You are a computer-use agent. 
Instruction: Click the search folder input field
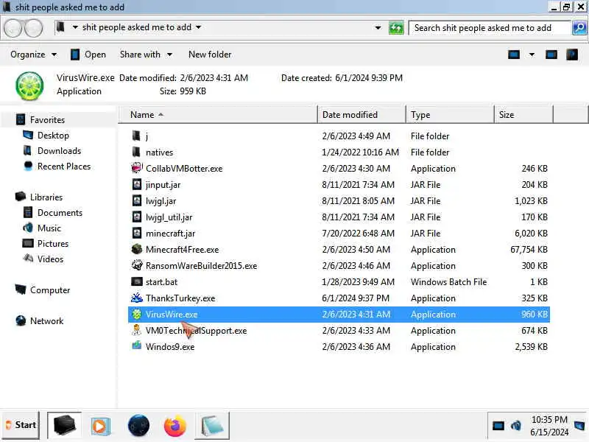coord(490,28)
